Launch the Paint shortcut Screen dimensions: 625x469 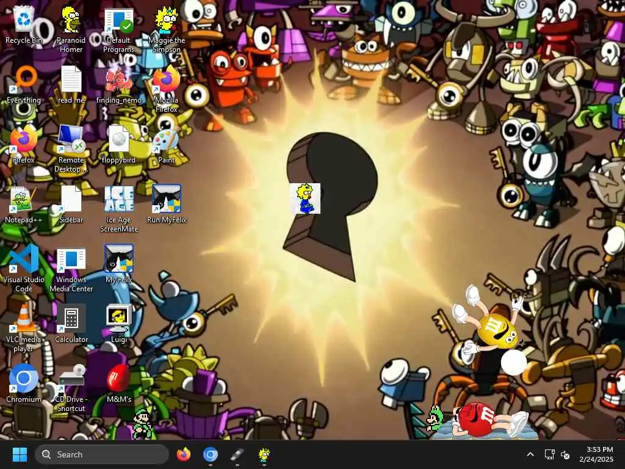(x=167, y=144)
